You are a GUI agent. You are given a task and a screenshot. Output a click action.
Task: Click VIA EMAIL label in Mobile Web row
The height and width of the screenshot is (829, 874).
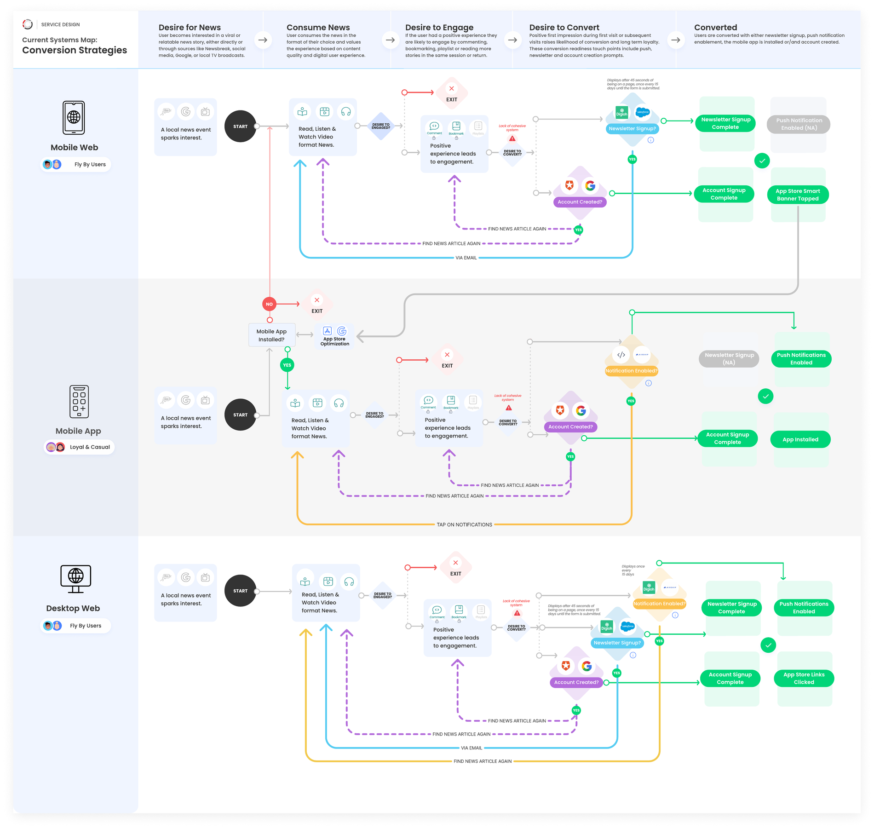tap(466, 258)
